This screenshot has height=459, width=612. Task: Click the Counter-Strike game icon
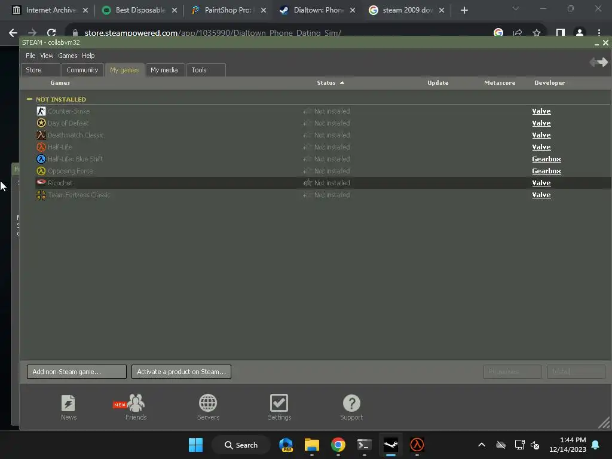click(41, 111)
